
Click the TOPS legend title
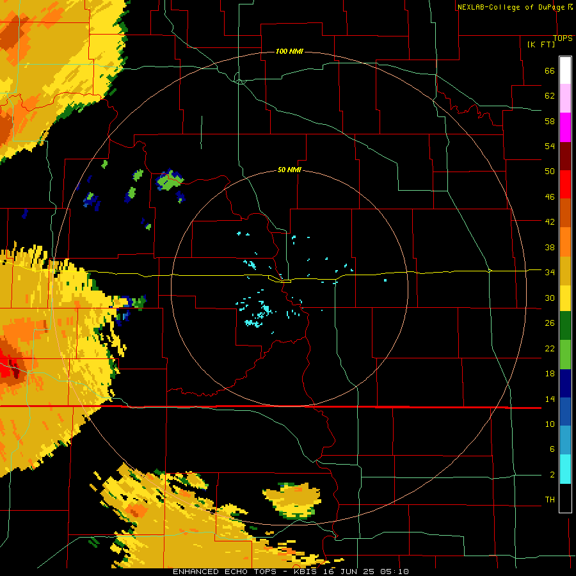point(563,38)
